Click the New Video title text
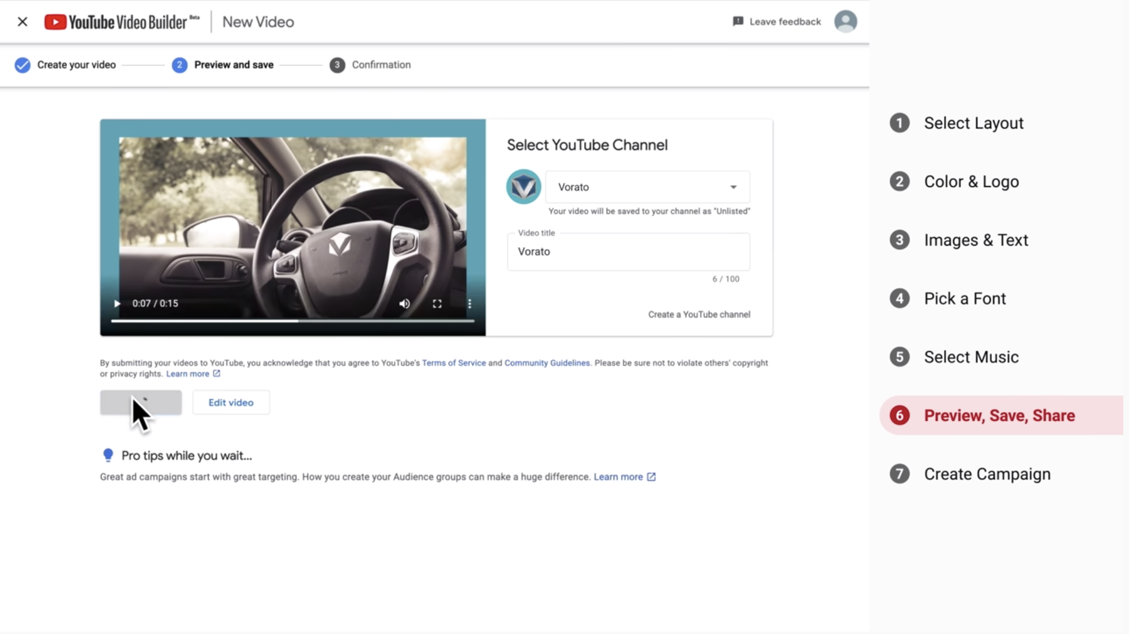Screen dimensions: 1129x634 [258, 22]
